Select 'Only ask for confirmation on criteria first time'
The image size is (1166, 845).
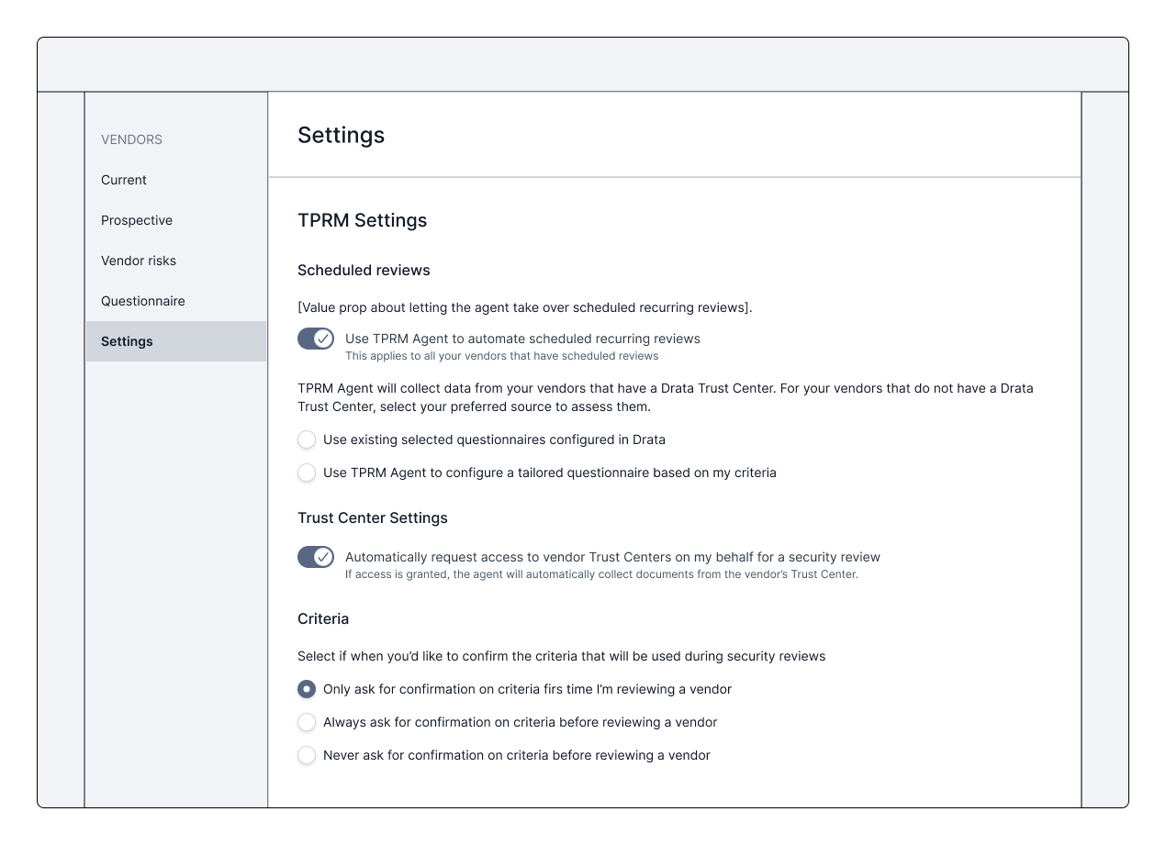tap(307, 689)
